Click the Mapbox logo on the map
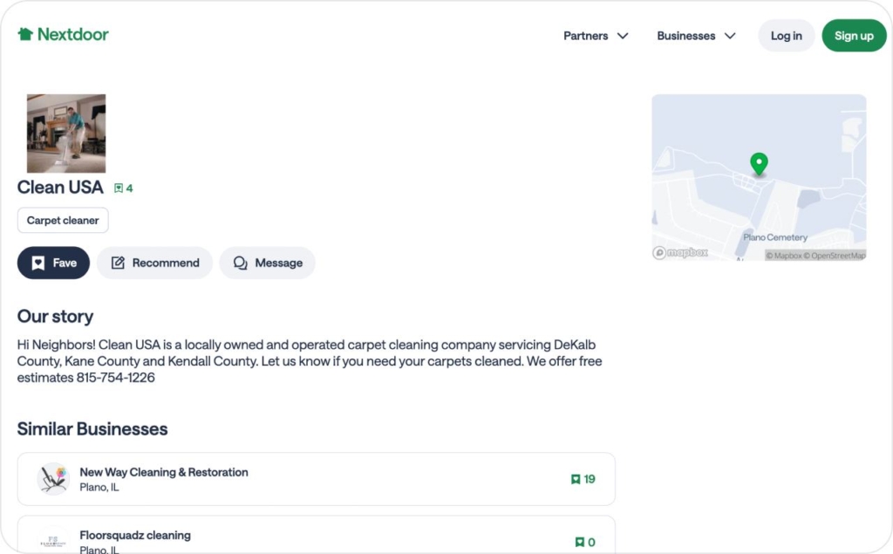The width and height of the screenshot is (893, 554). click(x=681, y=252)
